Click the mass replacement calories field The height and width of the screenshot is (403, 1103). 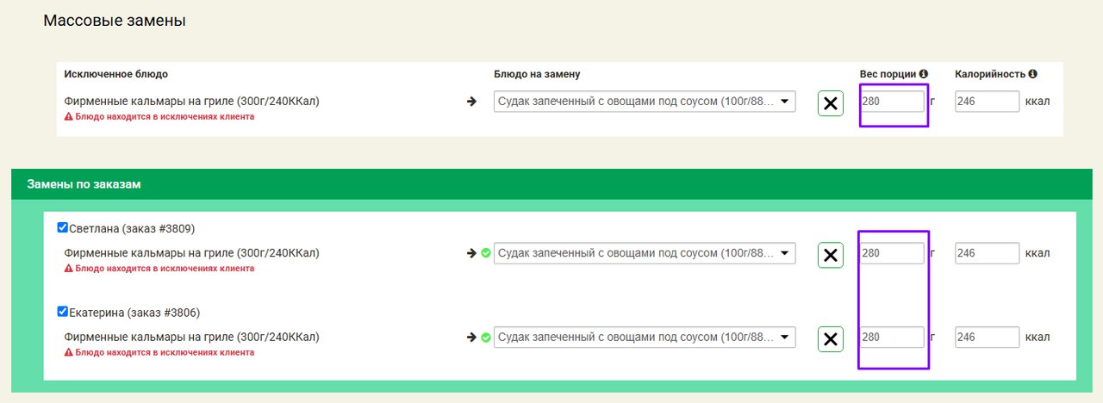click(x=987, y=102)
